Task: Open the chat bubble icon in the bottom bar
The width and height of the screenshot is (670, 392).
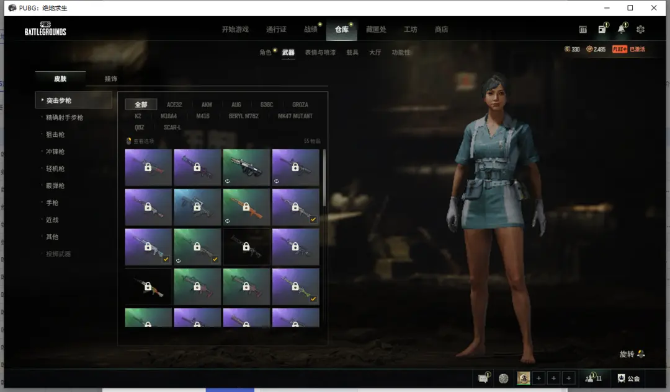Action: pyautogui.click(x=483, y=378)
